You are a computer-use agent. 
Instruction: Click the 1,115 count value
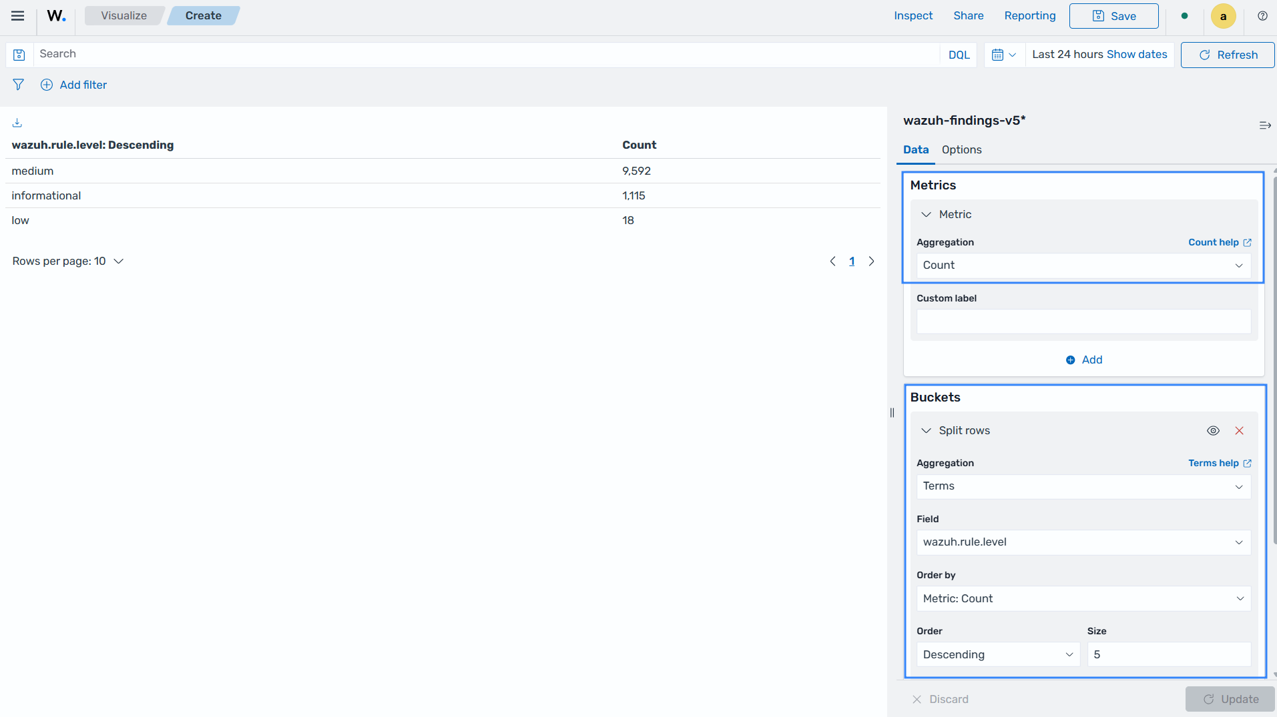633,195
